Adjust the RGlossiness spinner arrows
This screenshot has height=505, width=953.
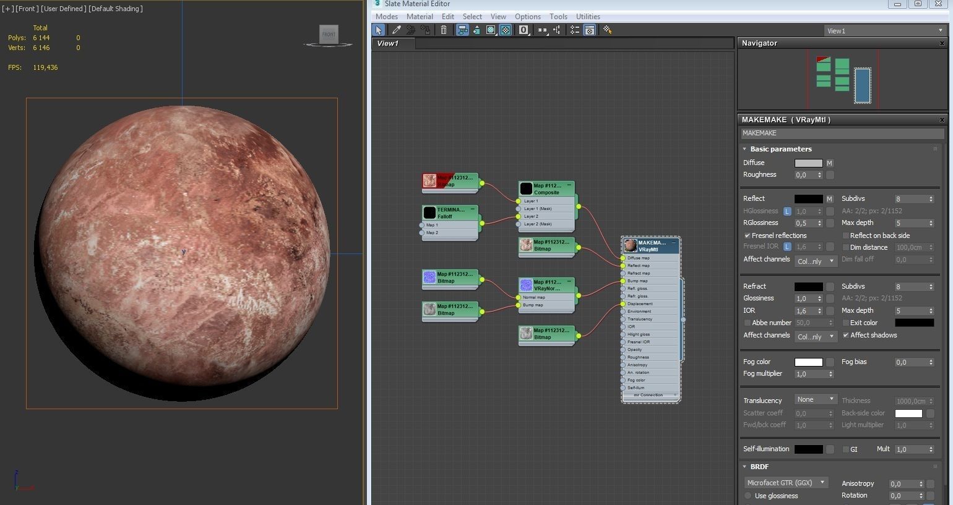coord(819,223)
